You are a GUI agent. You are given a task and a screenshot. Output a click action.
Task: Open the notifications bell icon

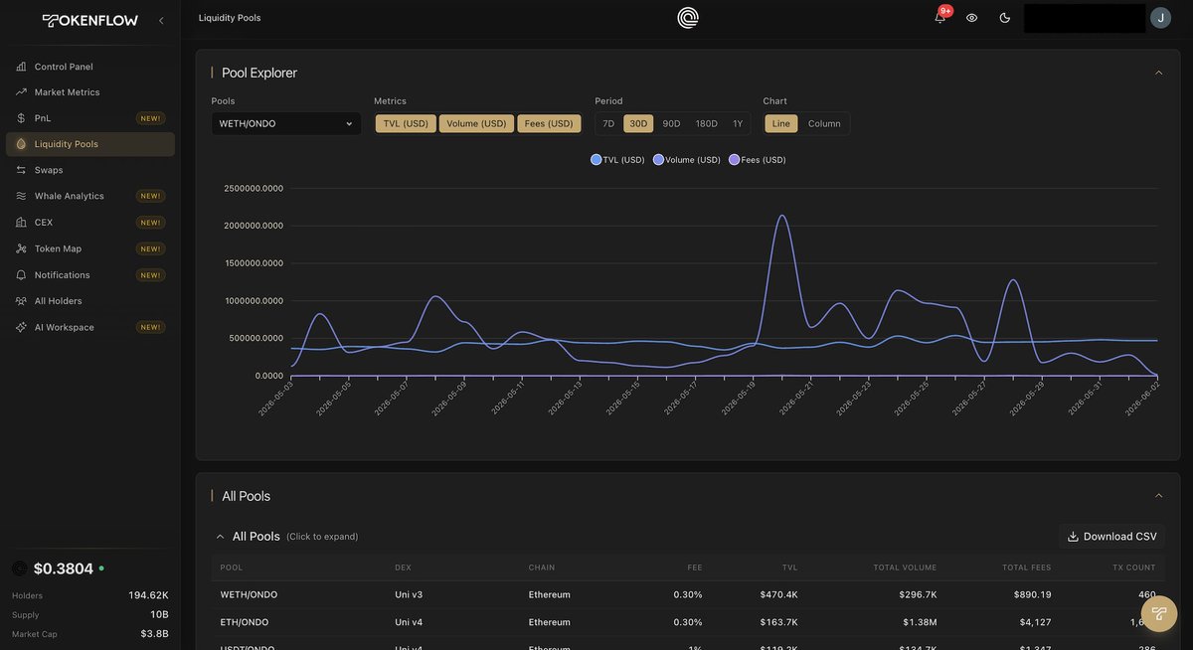(x=939, y=18)
